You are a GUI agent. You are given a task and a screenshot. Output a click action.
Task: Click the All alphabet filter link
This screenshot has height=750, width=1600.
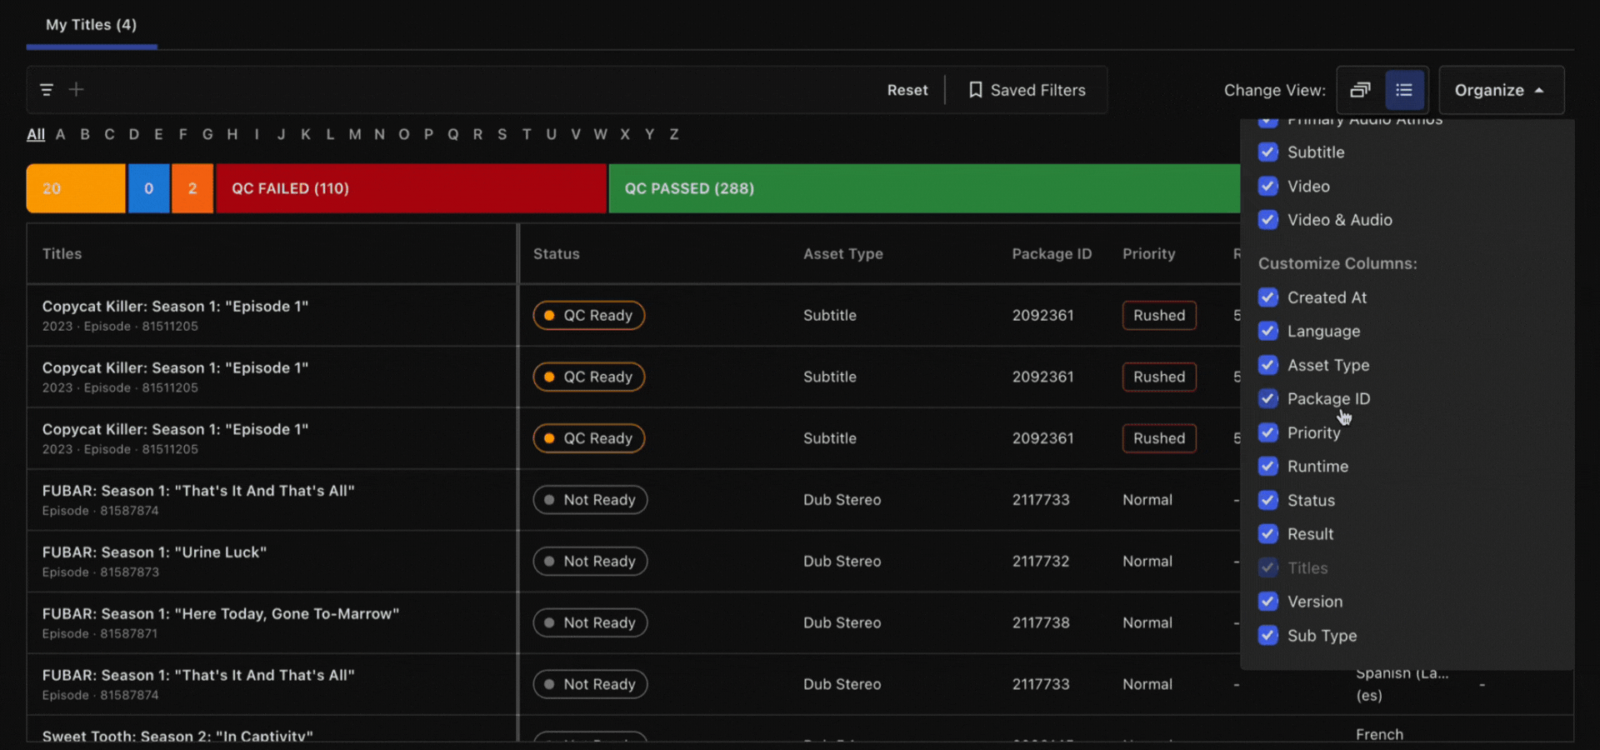pos(35,133)
